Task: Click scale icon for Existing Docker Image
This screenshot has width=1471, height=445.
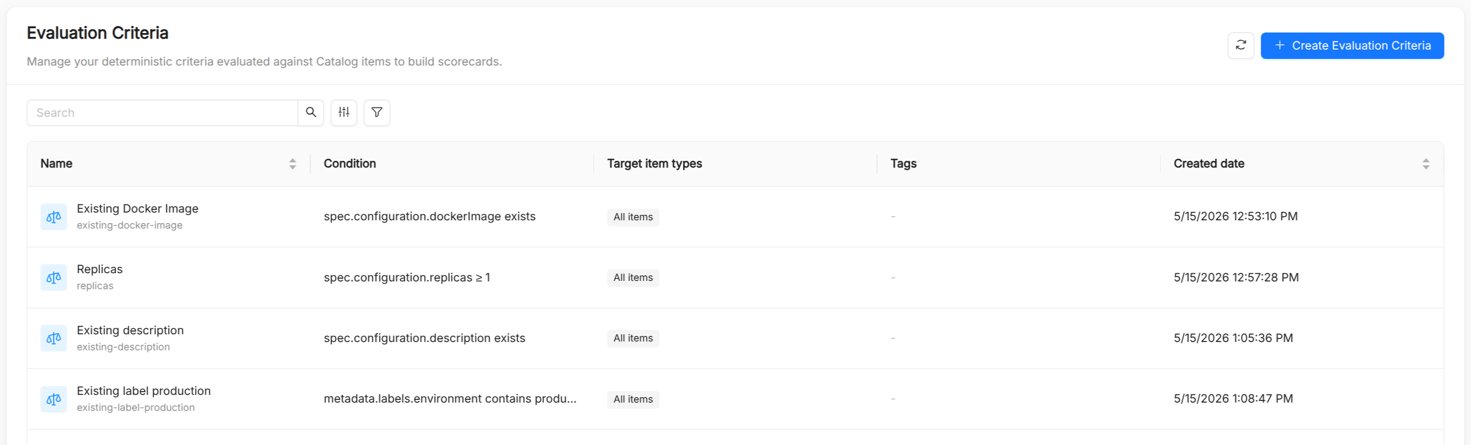Action: pos(53,217)
